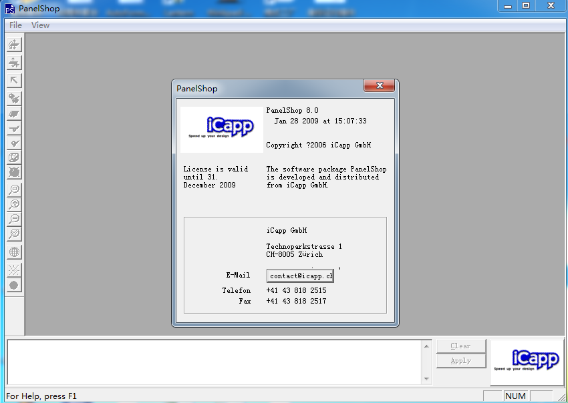Click the airplane-shaped toolbar icon
The image size is (568, 403).
pos(14,128)
